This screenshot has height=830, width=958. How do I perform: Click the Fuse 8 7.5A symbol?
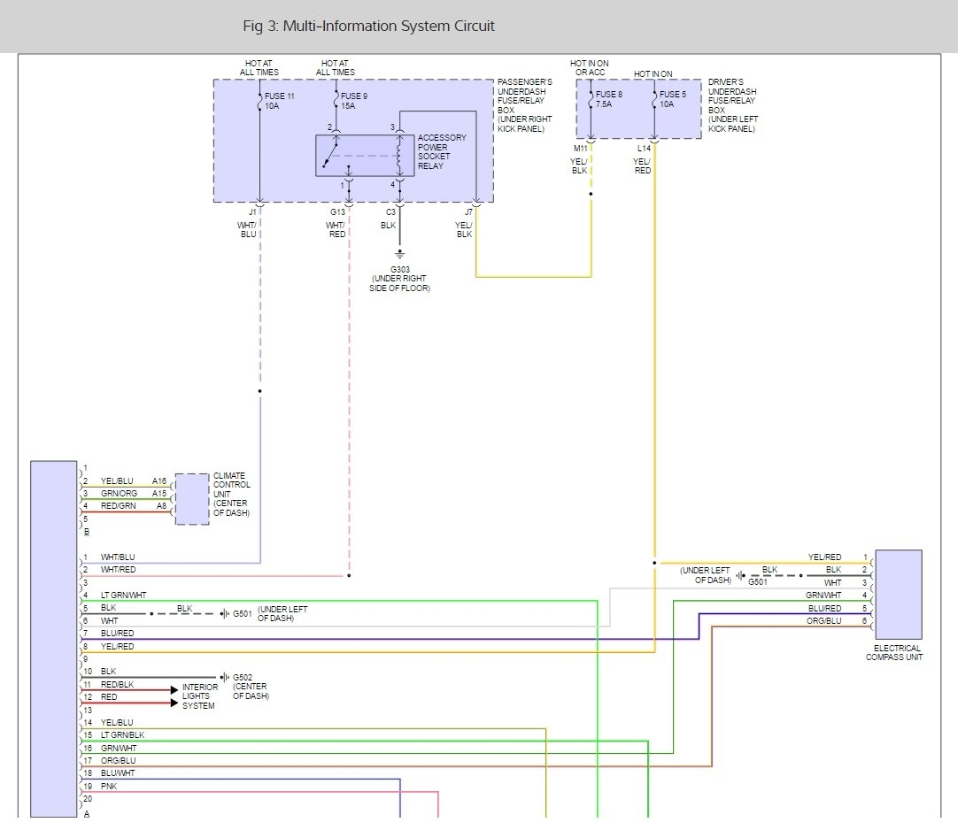click(591, 99)
